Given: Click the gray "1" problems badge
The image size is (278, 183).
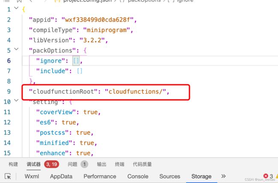Looking at the screenshot, I should (x=84, y=164).
